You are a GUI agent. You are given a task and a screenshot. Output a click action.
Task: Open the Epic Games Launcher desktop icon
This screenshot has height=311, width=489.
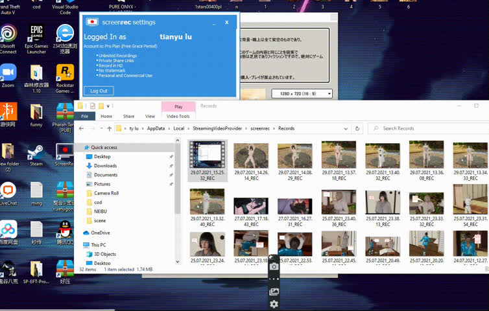pos(36,39)
